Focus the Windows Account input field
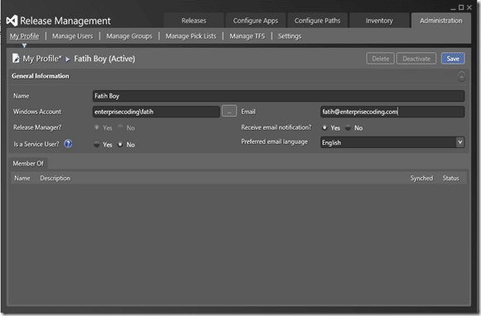 (156, 112)
